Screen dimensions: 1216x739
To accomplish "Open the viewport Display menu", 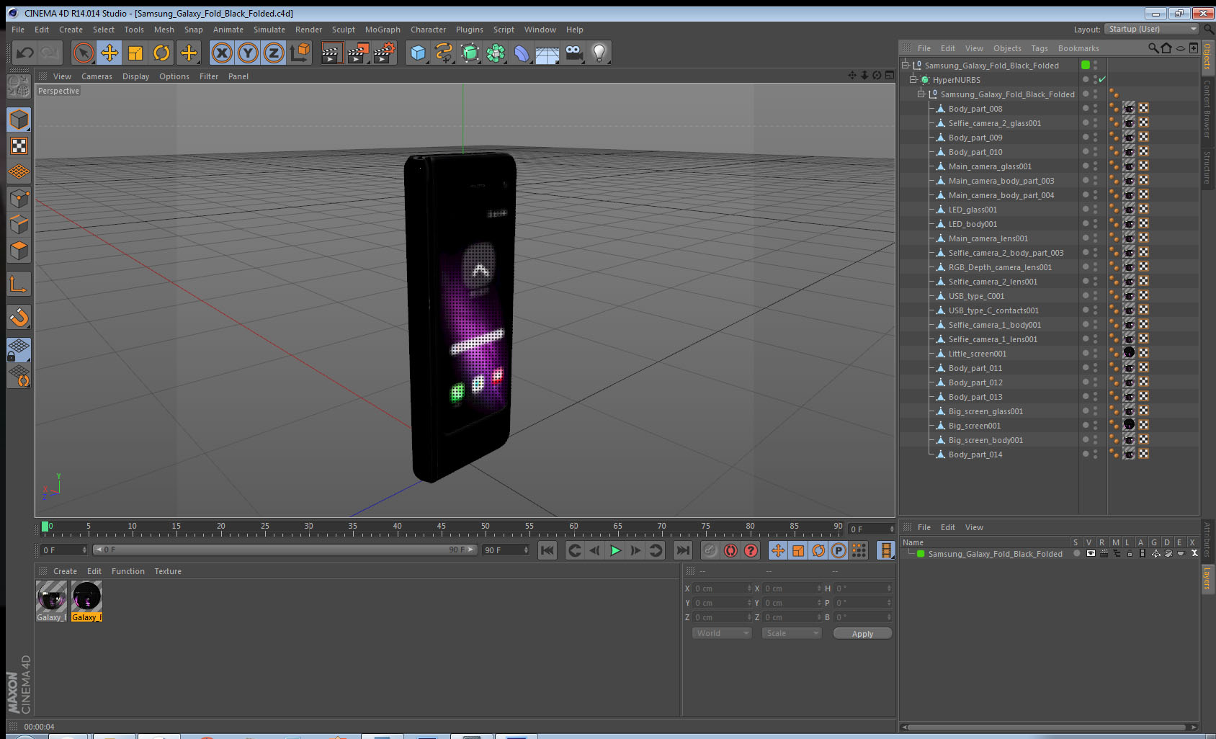I will click(135, 76).
